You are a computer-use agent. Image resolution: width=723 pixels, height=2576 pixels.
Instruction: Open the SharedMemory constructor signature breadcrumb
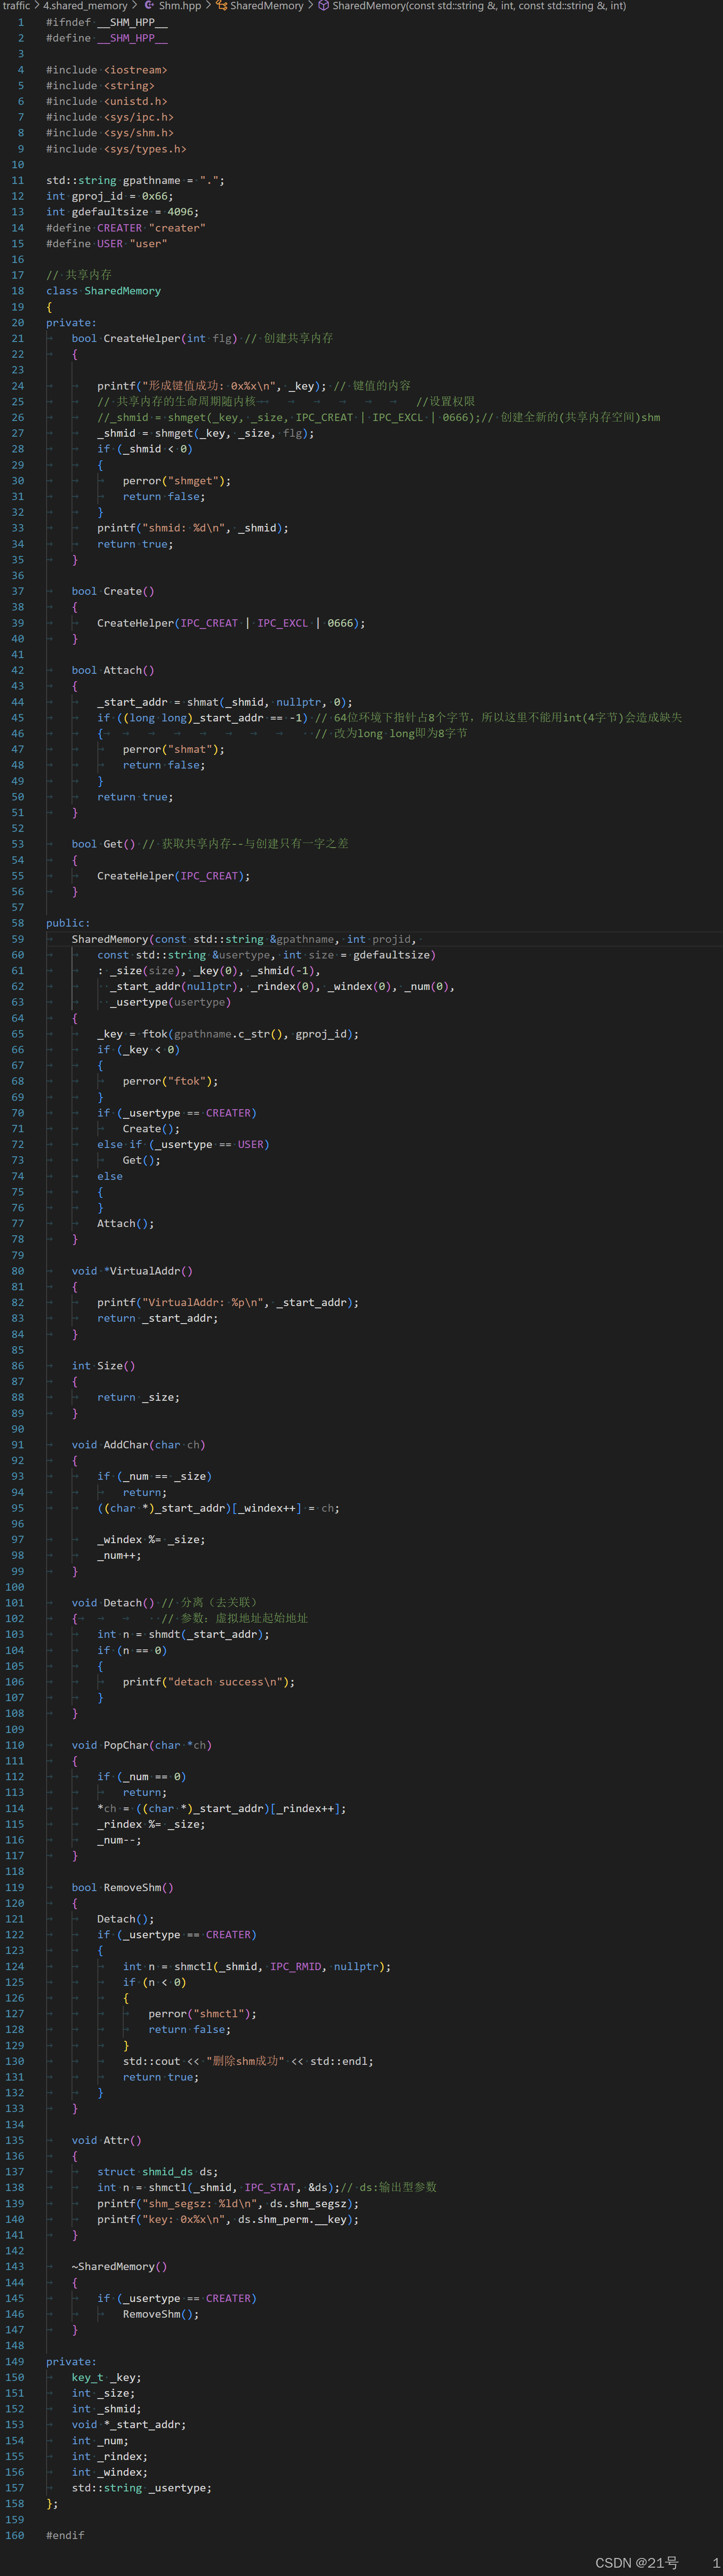tap(479, 6)
